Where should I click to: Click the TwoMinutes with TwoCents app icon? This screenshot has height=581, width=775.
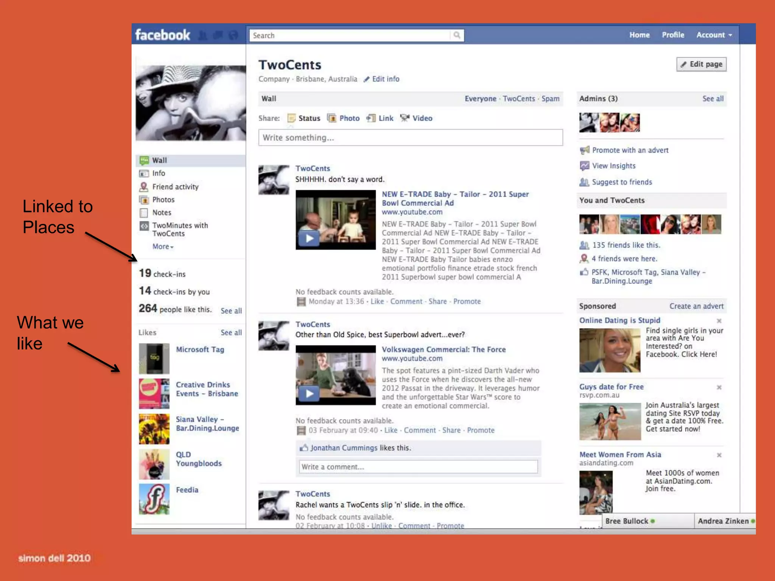pos(144,226)
